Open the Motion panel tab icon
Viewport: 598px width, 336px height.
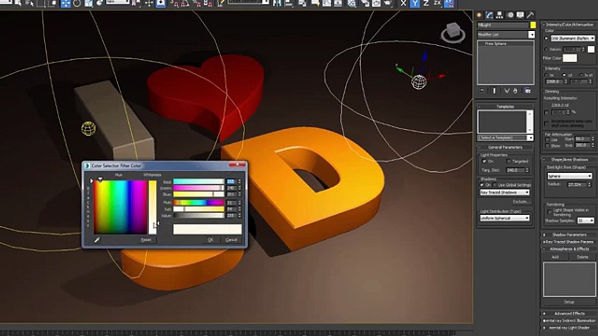(x=510, y=15)
